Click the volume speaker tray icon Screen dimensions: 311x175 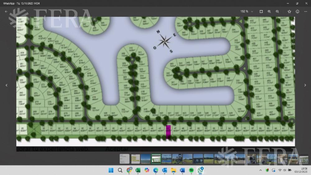(x=285, y=170)
